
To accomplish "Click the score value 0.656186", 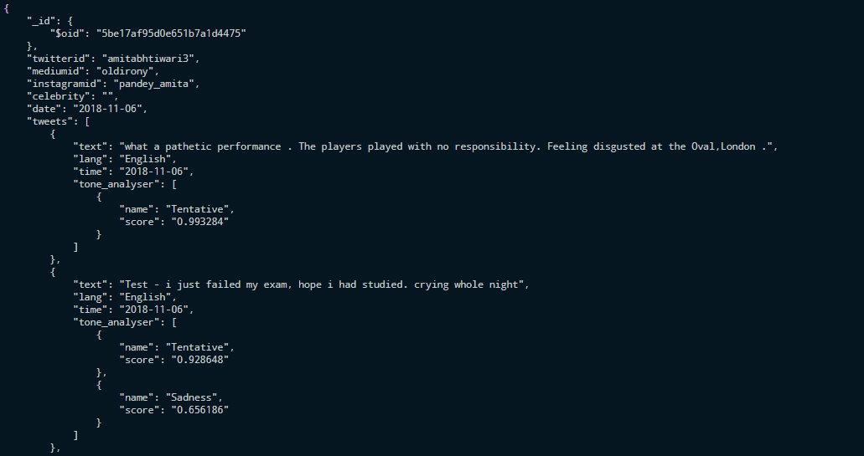I will pyautogui.click(x=200, y=410).
